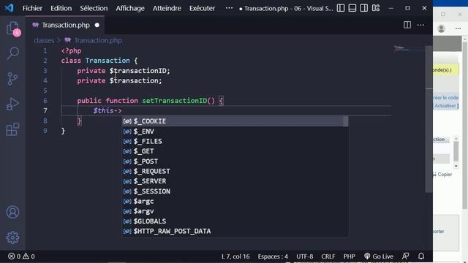Change indentation via Espaces : 4

(273, 256)
